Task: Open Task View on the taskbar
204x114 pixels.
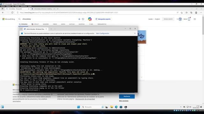Action: (107, 107)
